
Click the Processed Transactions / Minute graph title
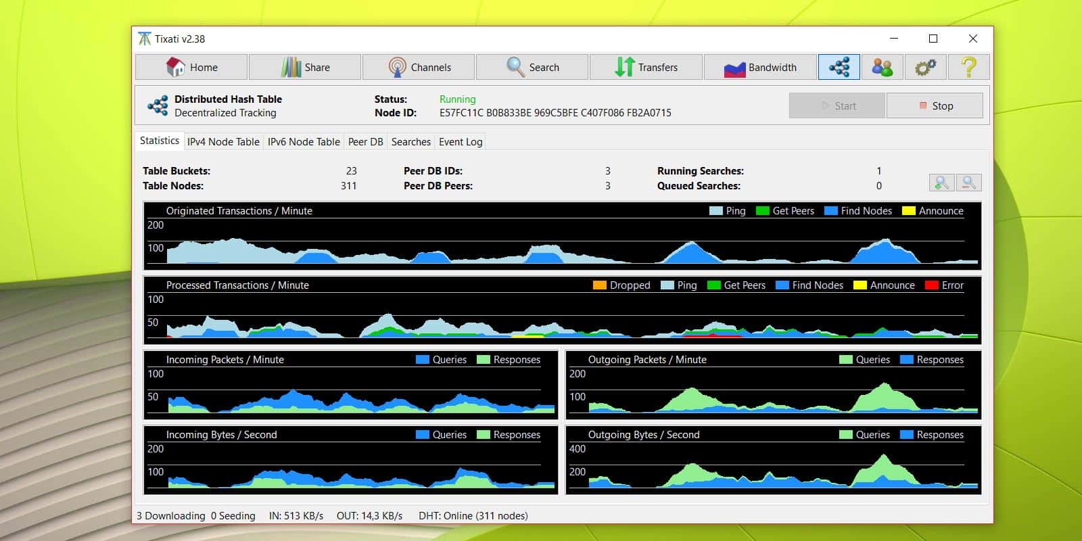237,285
